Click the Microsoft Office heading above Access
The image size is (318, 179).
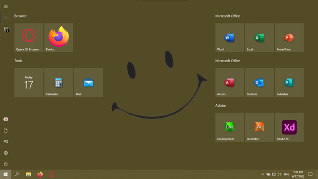228,61
